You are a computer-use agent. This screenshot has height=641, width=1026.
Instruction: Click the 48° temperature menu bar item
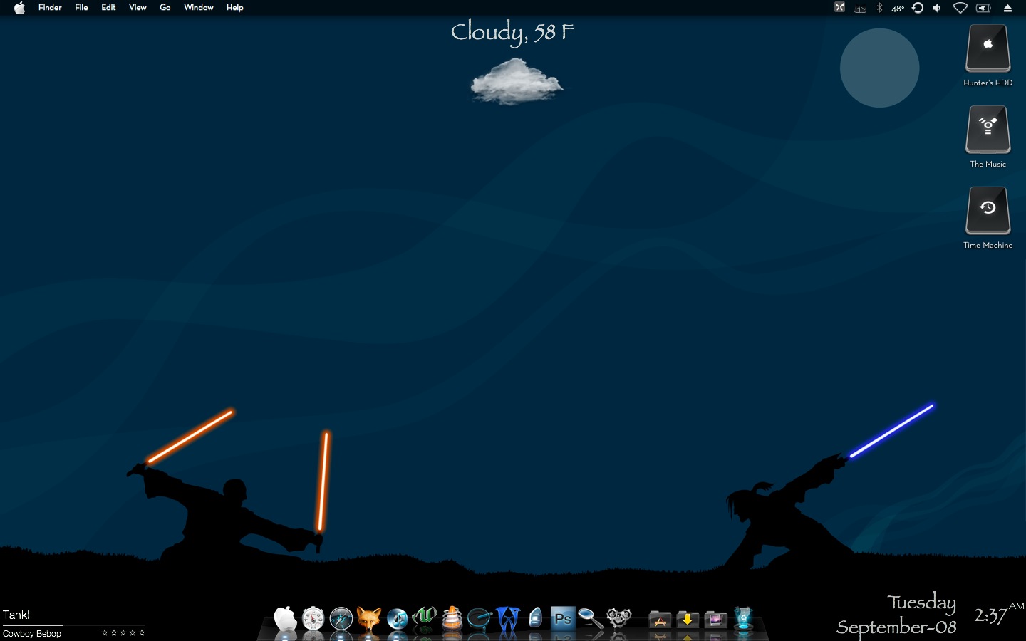[898, 9]
